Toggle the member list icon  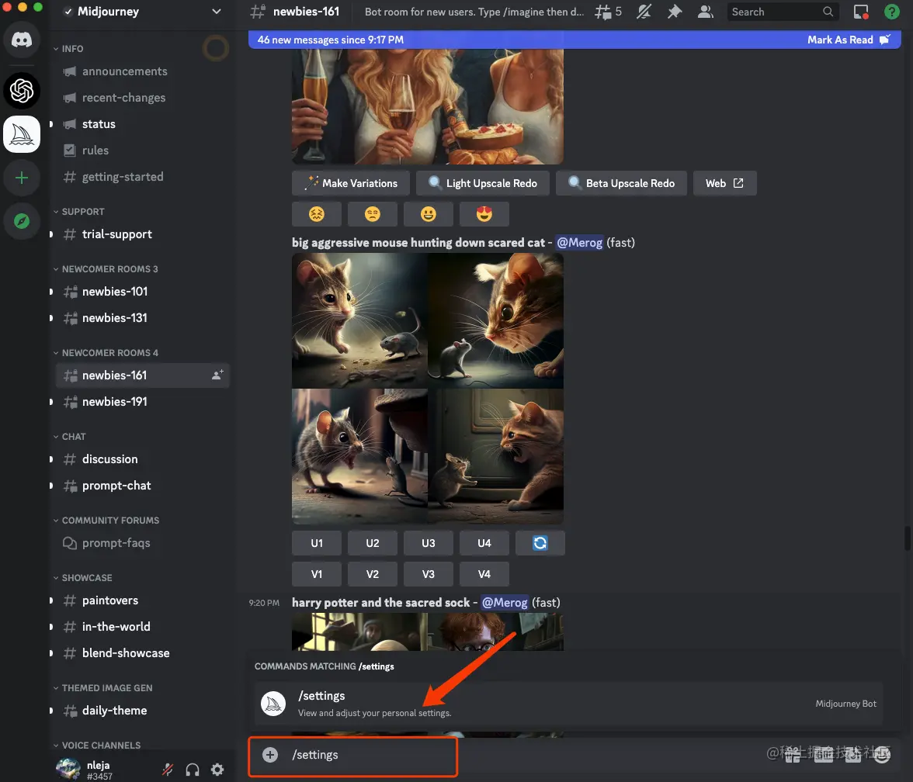(x=705, y=12)
